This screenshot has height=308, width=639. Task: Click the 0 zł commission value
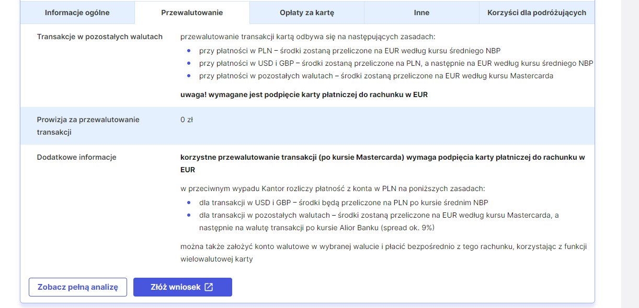click(187, 120)
